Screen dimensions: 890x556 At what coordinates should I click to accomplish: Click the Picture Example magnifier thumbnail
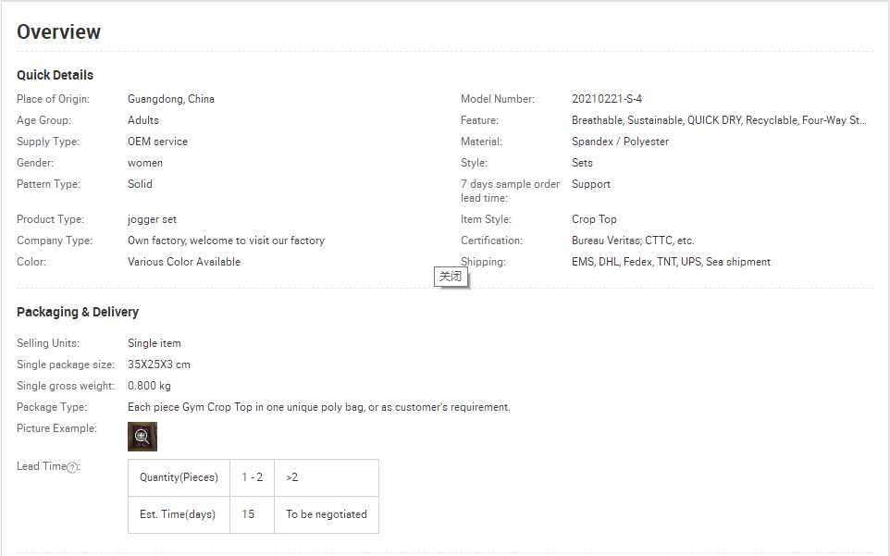click(142, 437)
